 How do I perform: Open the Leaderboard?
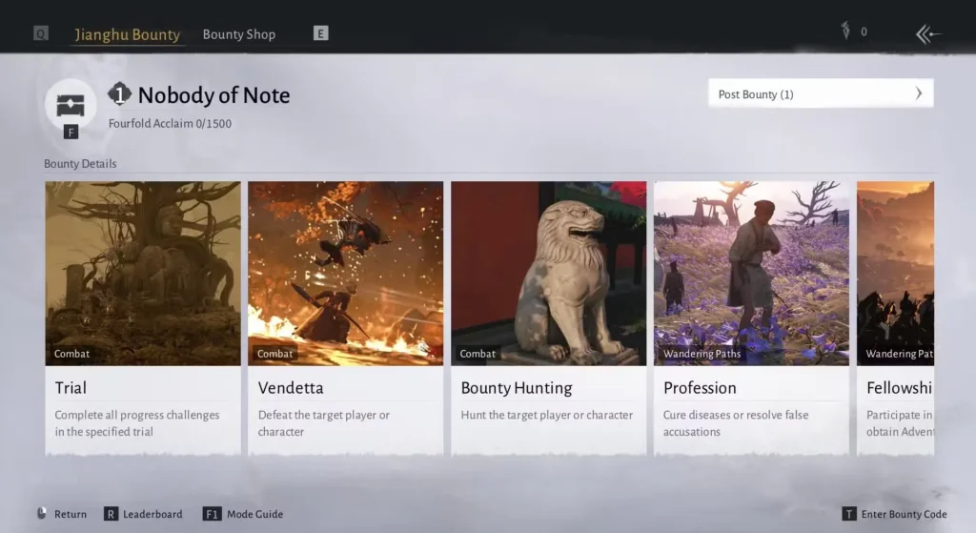[152, 514]
